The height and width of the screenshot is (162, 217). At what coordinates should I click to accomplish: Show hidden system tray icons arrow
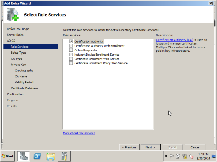pyautogui.click(x=166, y=156)
